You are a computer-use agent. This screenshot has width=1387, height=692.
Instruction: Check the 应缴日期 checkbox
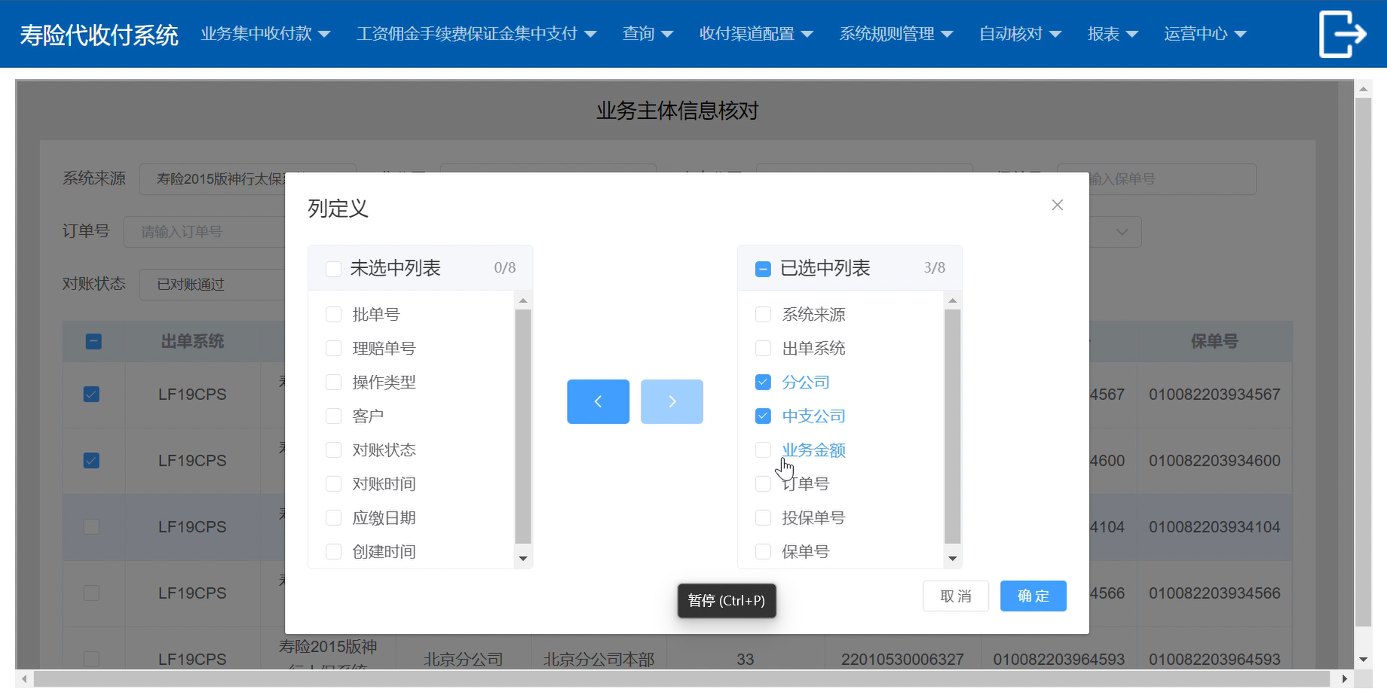coord(333,518)
